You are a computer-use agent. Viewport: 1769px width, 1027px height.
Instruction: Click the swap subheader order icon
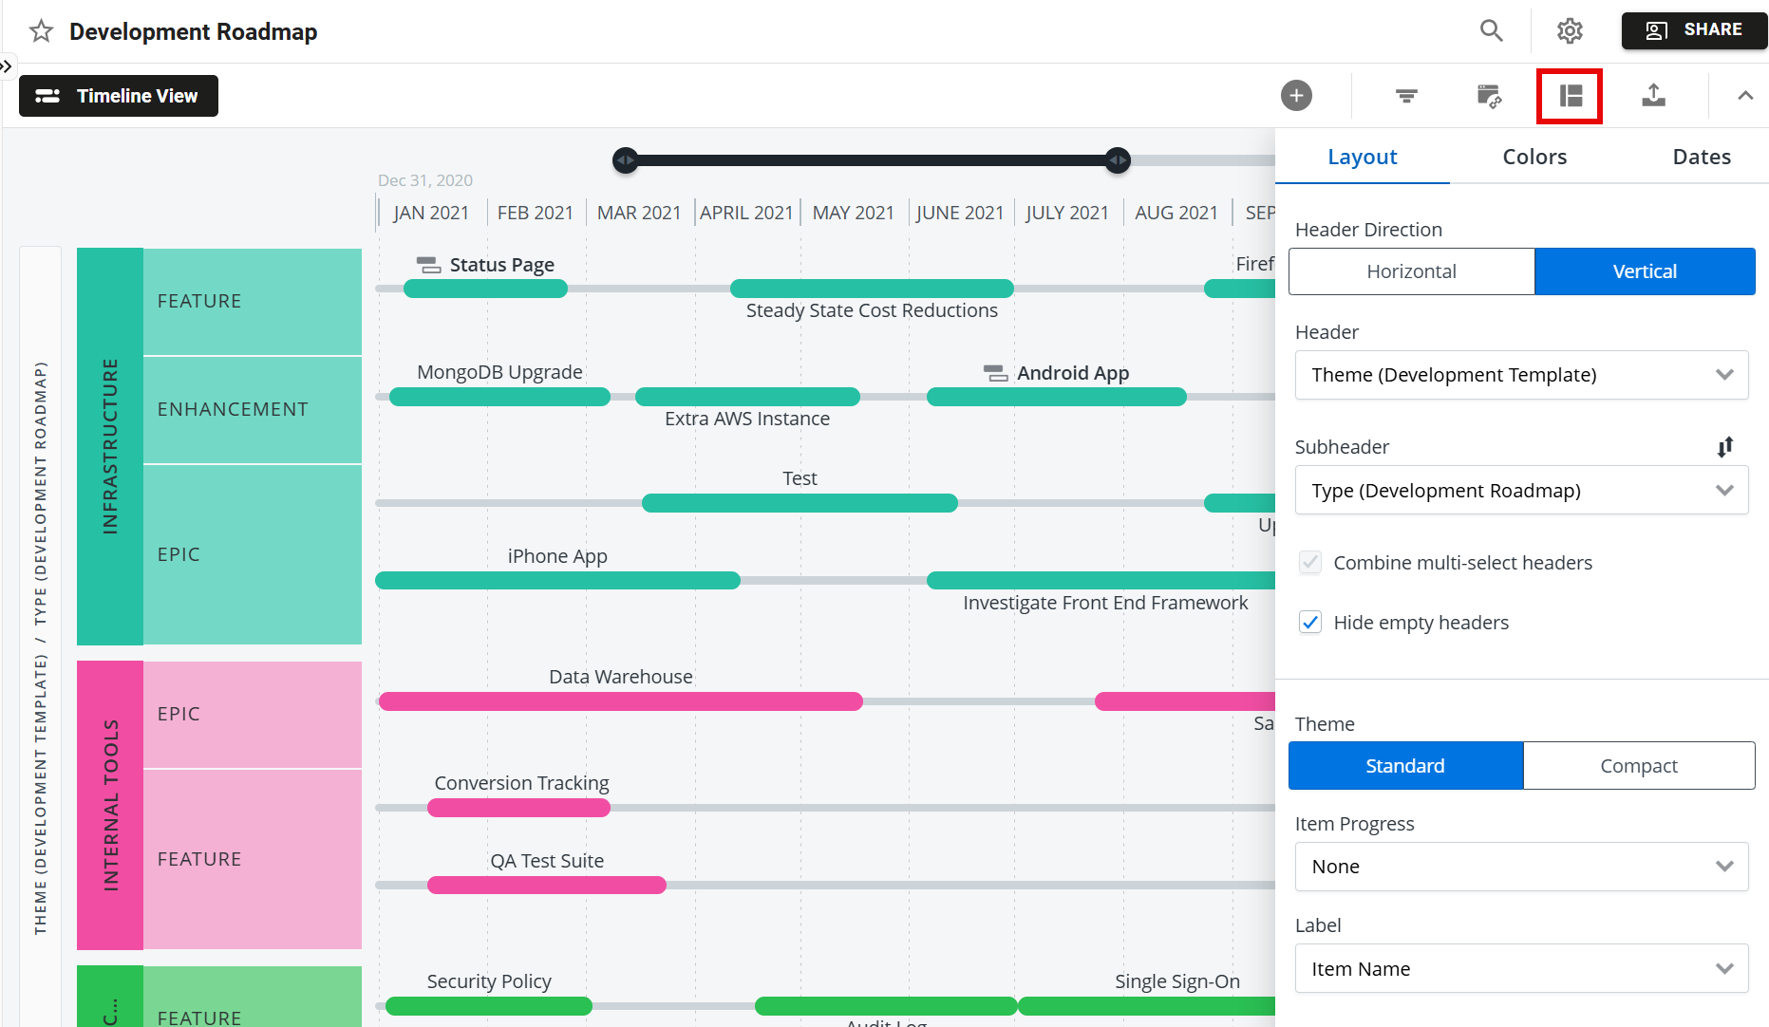point(1726,446)
